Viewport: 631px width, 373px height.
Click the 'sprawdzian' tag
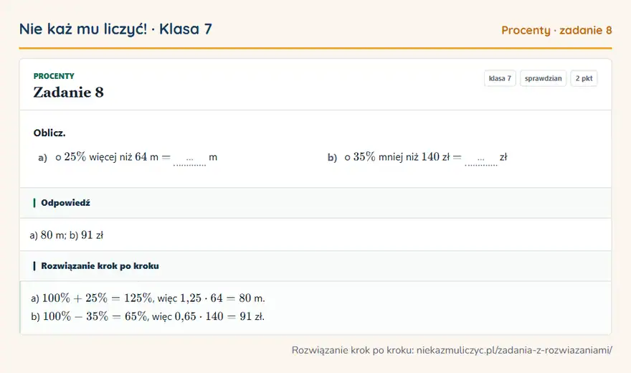tap(544, 78)
